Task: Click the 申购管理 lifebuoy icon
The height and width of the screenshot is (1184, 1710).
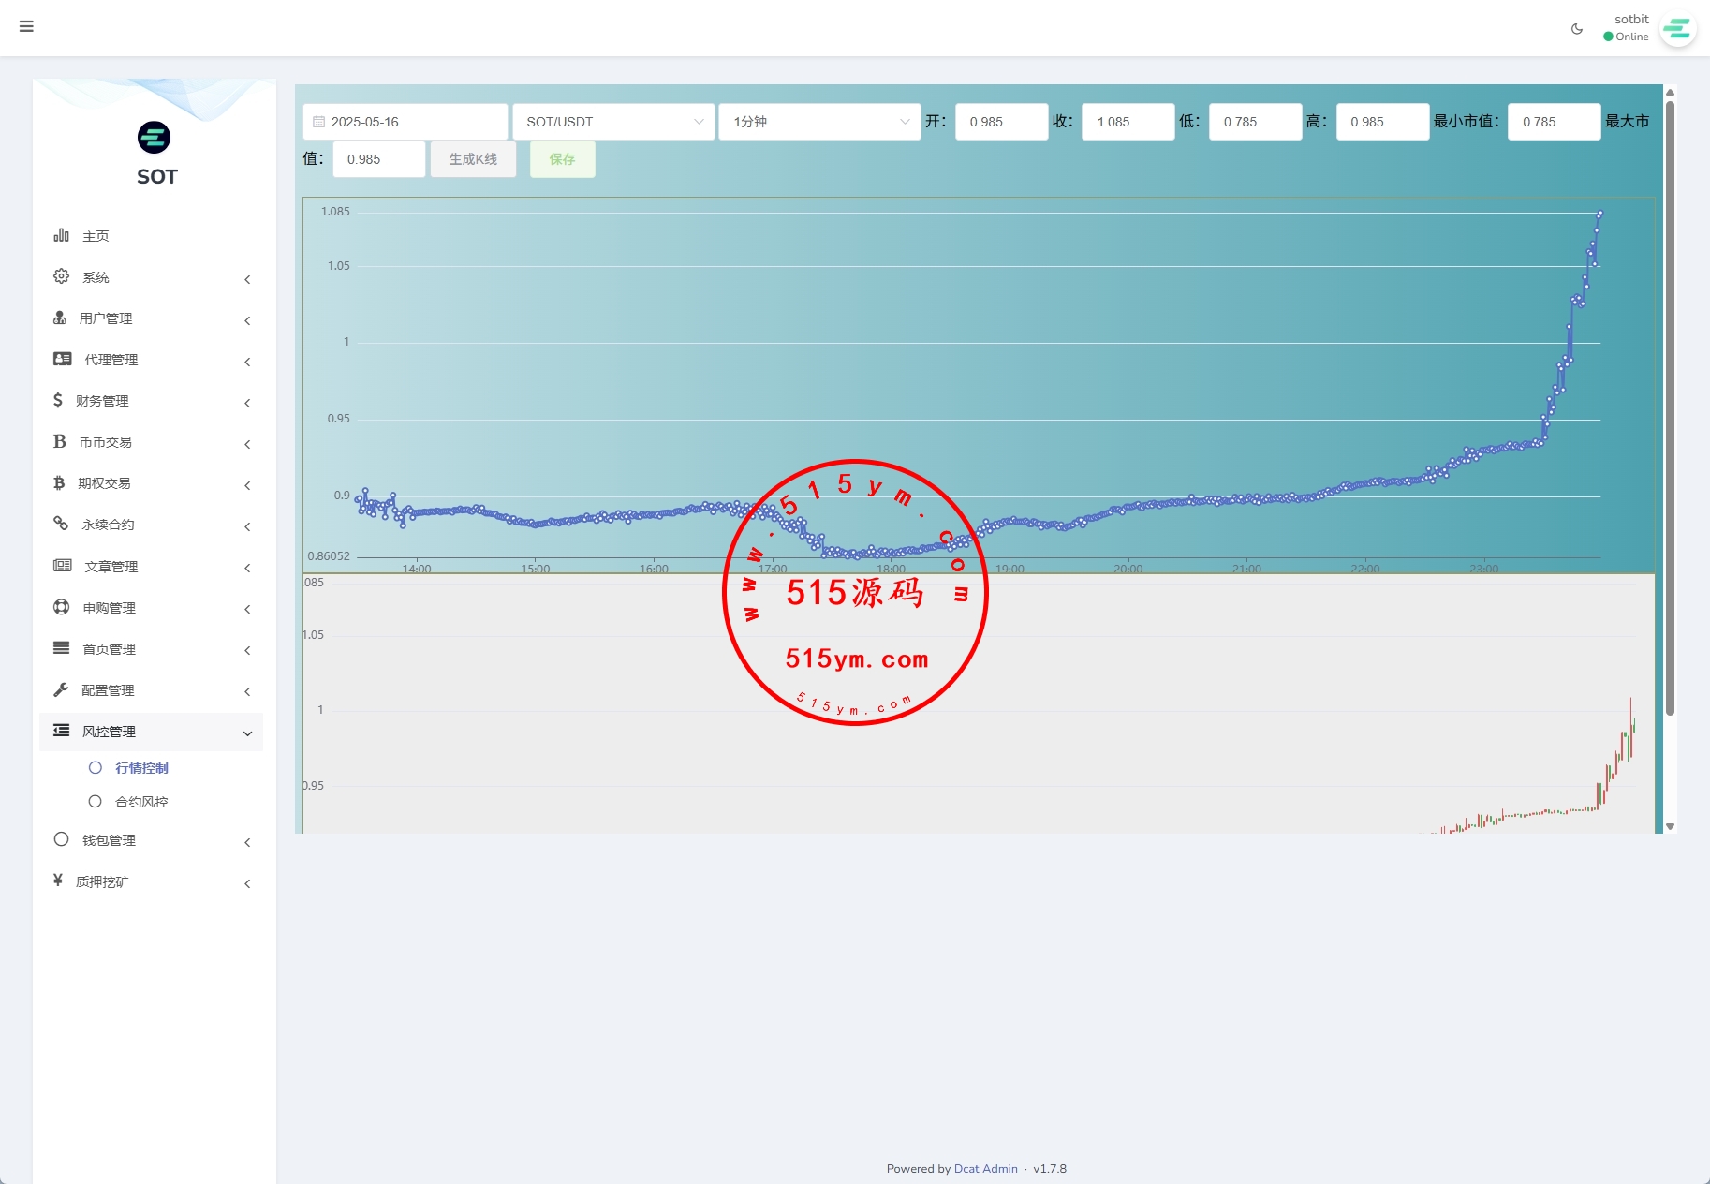Action: coord(61,607)
